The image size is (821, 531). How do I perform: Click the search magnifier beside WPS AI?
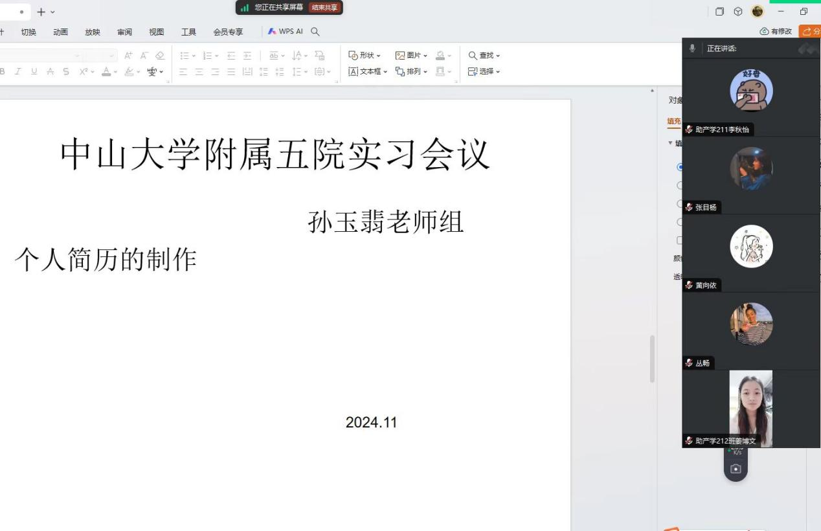[x=315, y=32]
